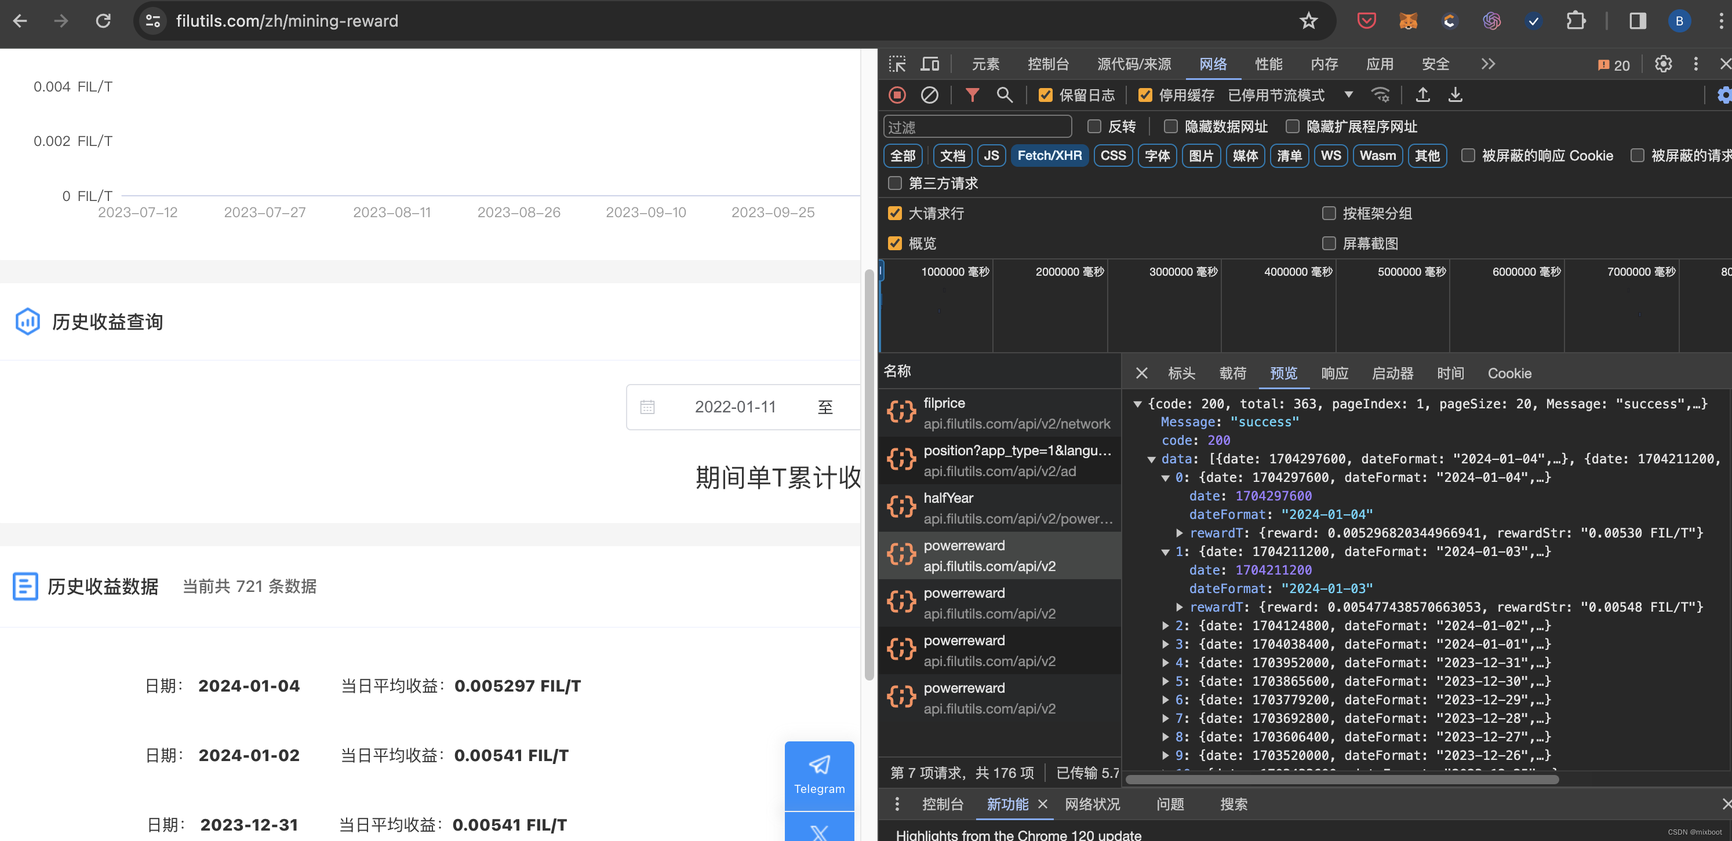
Task: Open the browser extensions puzzle icon
Action: click(1575, 21)
